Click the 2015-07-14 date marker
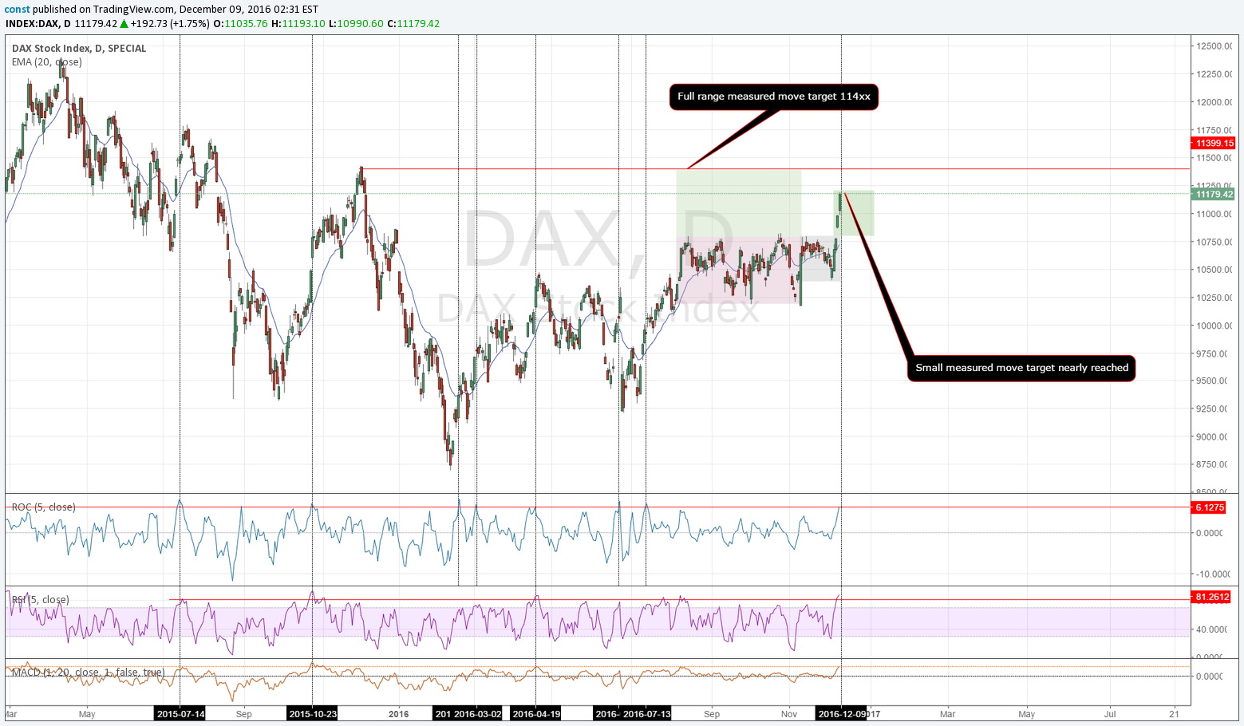The height and width of the screenshot is (726, 1244). click(180, 714)
